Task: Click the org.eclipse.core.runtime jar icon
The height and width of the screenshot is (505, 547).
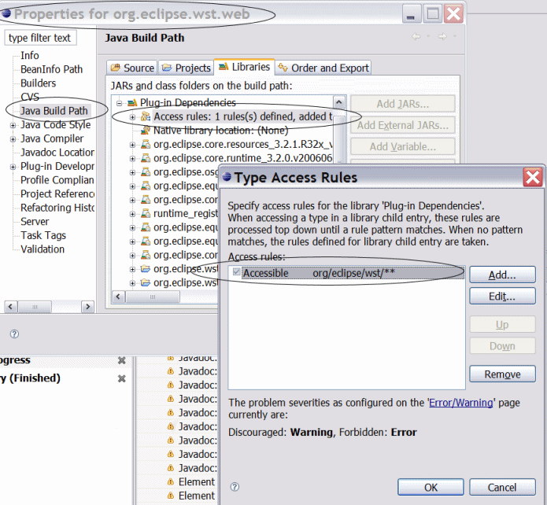Action: [146, 158]
